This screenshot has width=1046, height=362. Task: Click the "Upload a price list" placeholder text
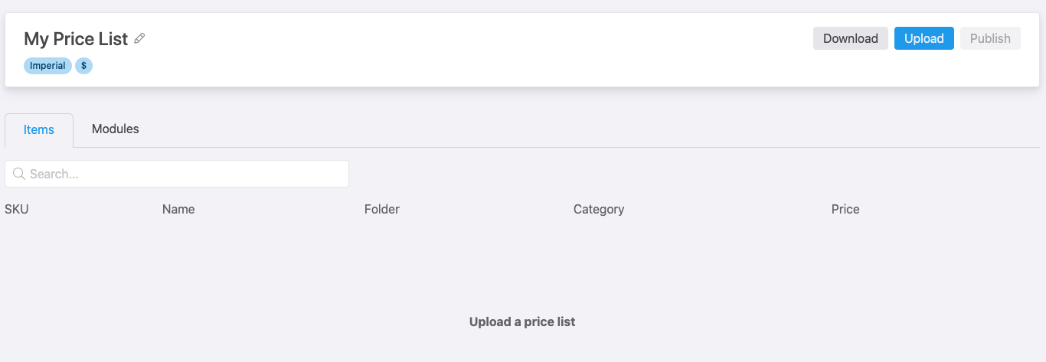pyautogui.click(x=522, y=321)
